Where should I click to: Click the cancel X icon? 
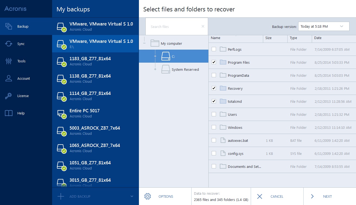tap(260, 196)
